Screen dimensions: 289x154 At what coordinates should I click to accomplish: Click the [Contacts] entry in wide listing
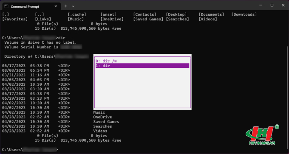pyautogui.click(x=144, y=14)
